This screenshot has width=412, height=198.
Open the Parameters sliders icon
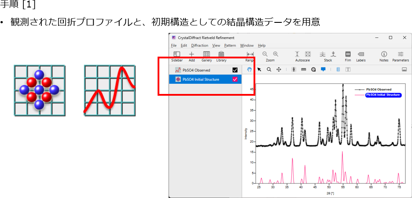click(x=400, y=54)
